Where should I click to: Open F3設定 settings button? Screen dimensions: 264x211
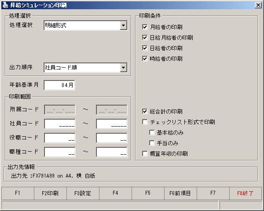(83, 193)
